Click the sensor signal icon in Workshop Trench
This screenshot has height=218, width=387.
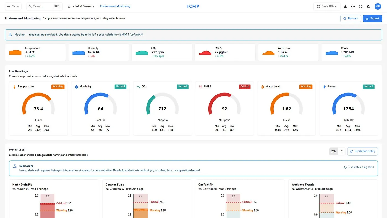(x=327, y=196)
